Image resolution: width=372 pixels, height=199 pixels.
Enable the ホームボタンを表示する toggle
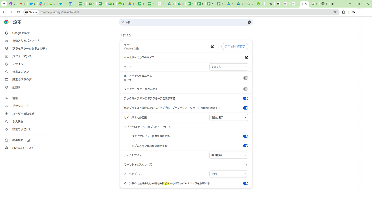[246, 78]
